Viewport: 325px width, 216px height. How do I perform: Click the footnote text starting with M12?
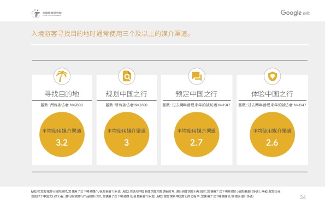pos(156,194)
